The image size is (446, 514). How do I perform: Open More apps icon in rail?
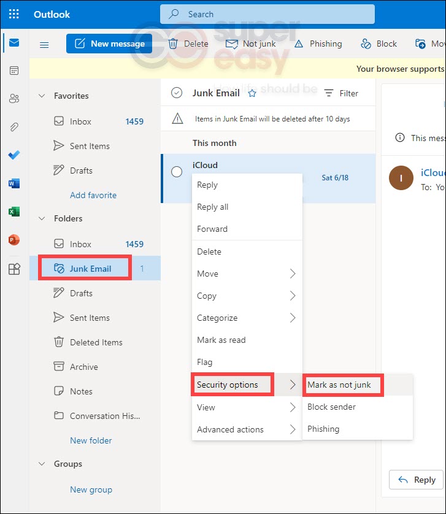point(14,269)
